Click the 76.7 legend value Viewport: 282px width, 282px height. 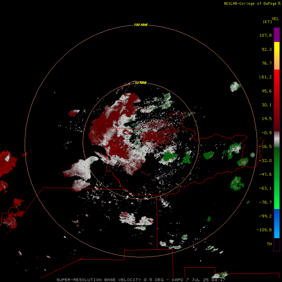(x=267, y=63)
